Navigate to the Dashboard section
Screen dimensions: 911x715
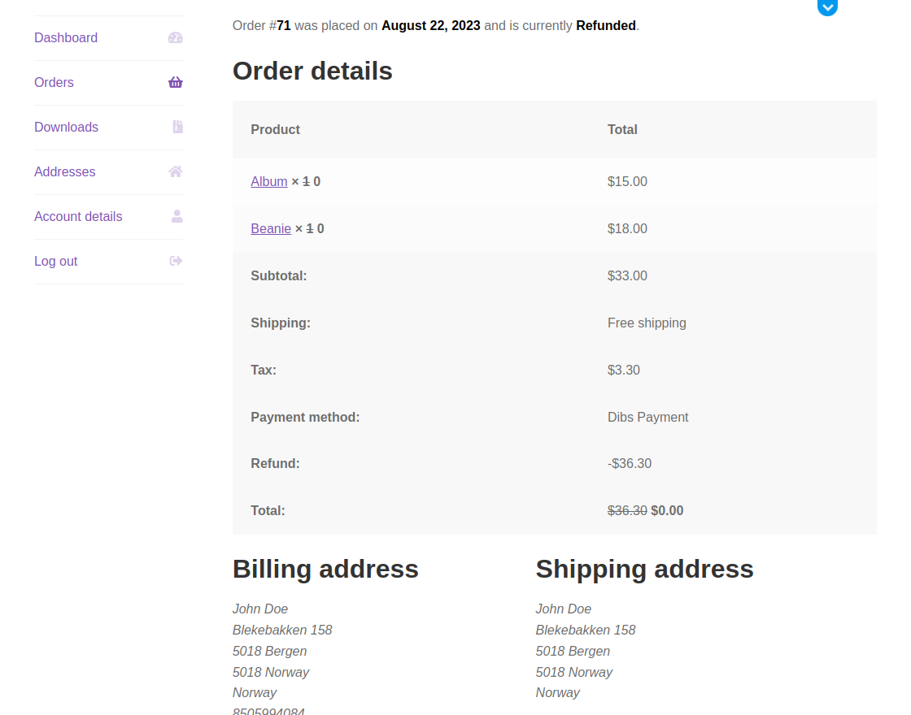pyautogui.click(x=66, y=37)
